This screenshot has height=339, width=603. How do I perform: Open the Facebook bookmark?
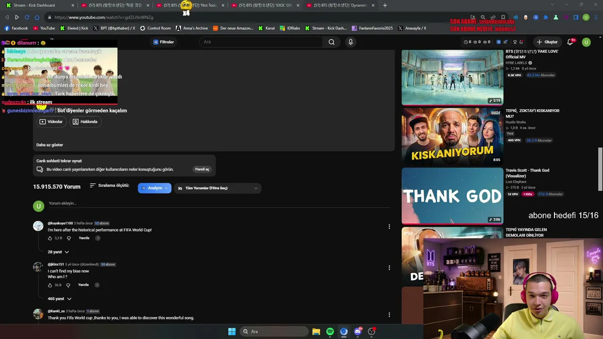click(16, 28)
